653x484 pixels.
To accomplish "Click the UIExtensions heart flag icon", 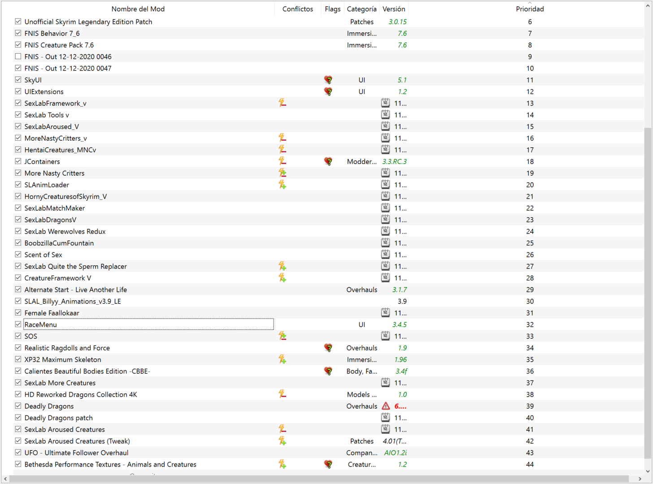I will 328,91.
